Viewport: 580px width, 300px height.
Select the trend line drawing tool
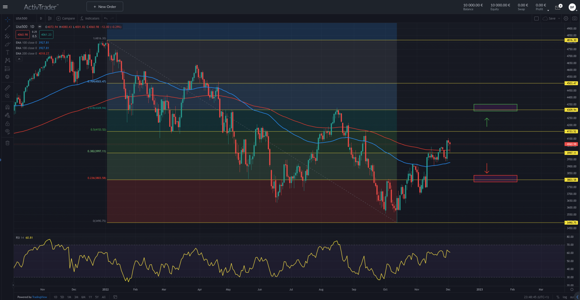click(7, 27)
